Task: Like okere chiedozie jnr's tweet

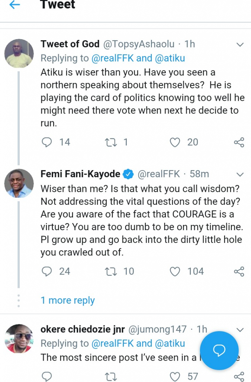Action: (x=175, y=376)
